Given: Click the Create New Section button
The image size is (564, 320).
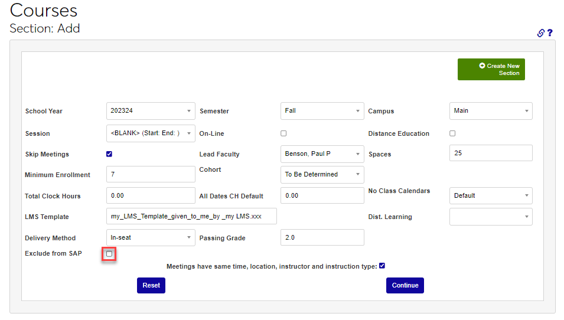Looking at the screenshot, I should (491, 69).
